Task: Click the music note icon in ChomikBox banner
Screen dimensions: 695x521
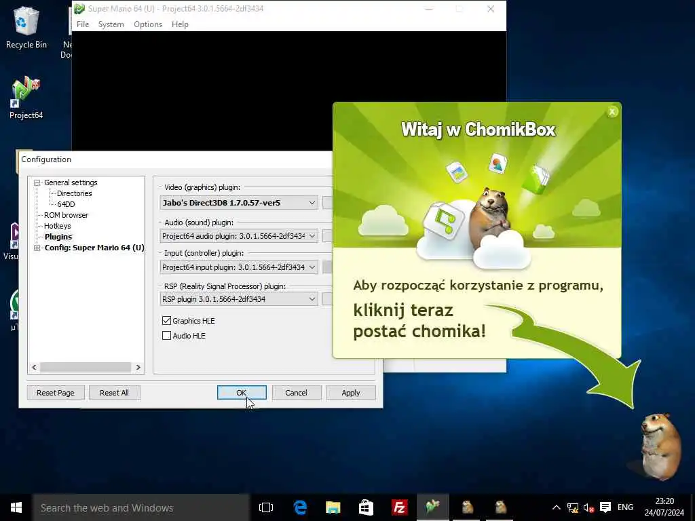Action: click(444, 220)
